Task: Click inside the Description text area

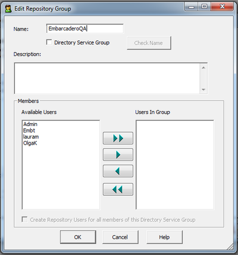Action: (x=107, y=78)
